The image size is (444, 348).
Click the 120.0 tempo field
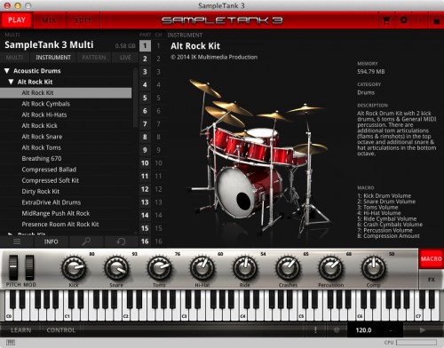click(x=364, y=330)
